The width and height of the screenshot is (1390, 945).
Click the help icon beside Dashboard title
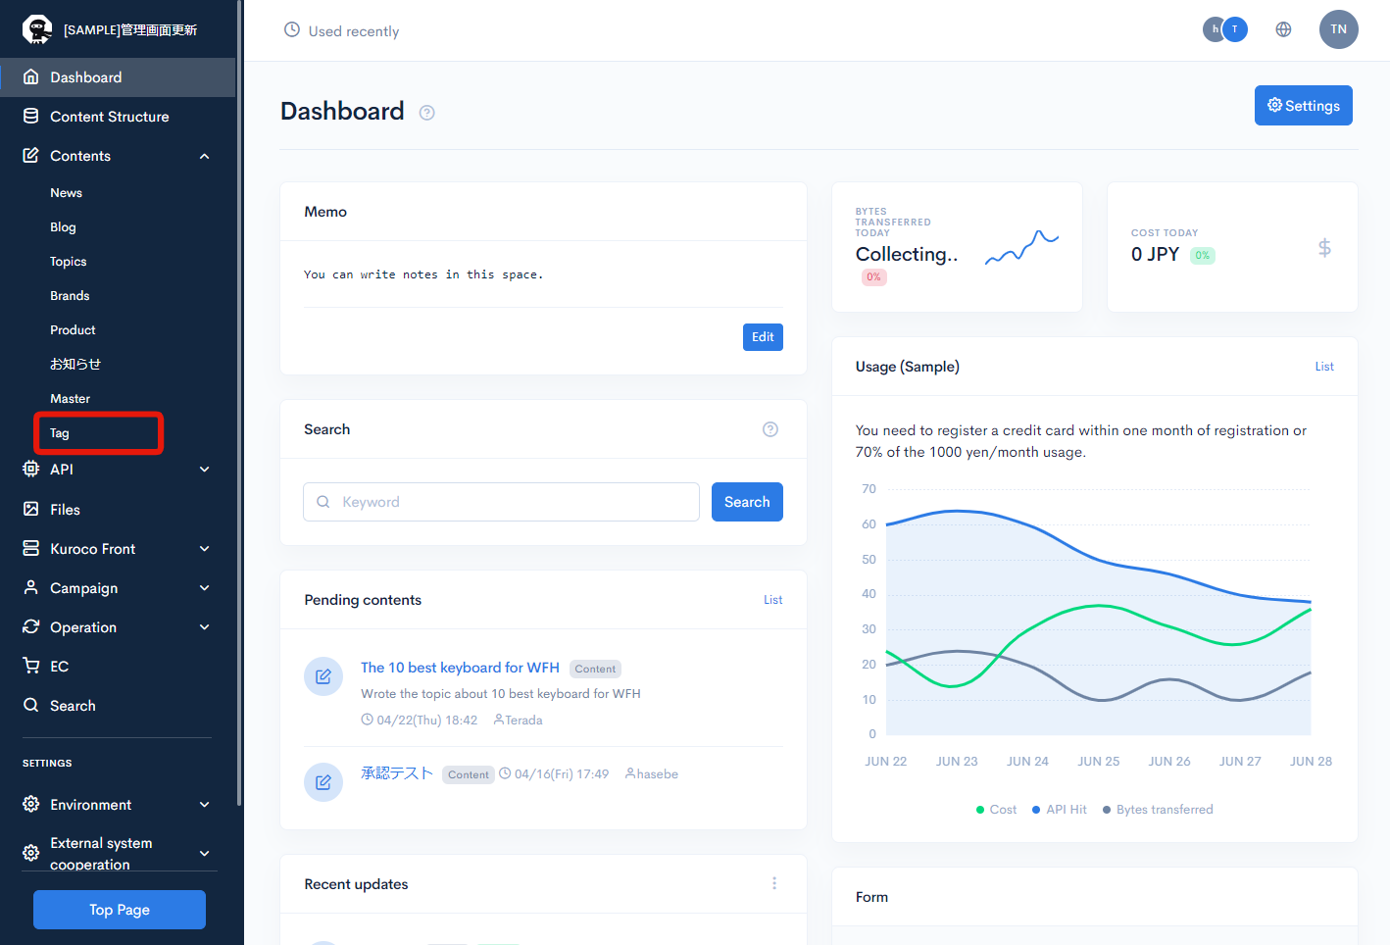(427, 113)
